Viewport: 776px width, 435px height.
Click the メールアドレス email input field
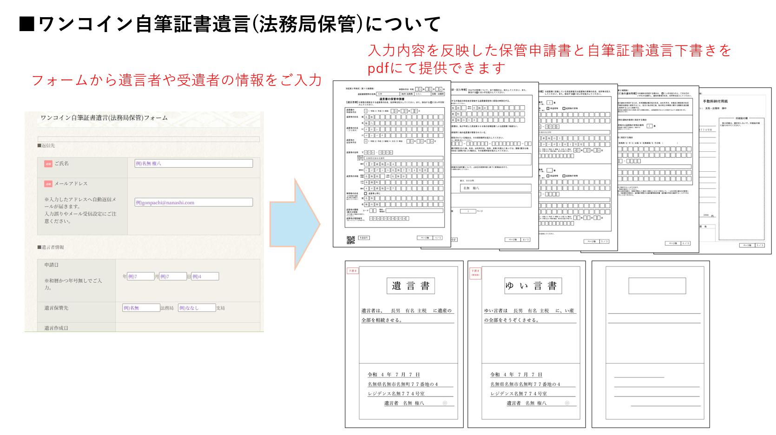(x=193, y=202)
